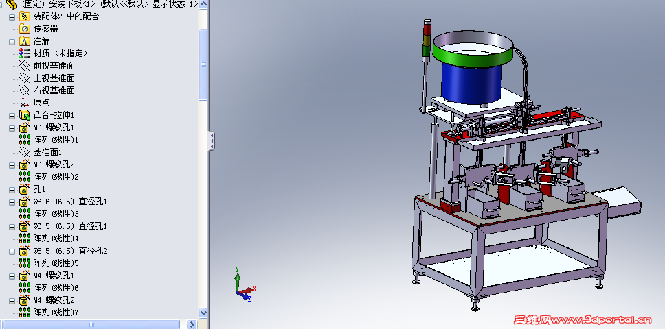Select 阵列(线性)1 label
The image size is (665, 329).
click(x=56, y=140)
